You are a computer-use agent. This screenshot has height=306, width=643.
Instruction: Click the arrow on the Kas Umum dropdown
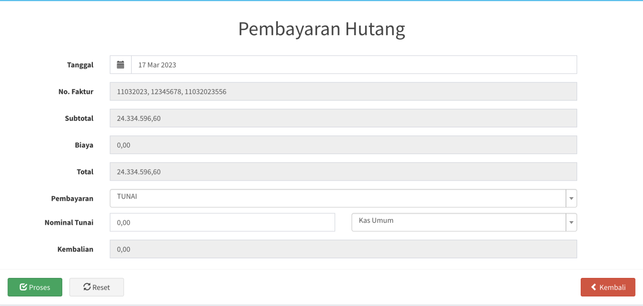pyautogui.click(x=571, y=222)
